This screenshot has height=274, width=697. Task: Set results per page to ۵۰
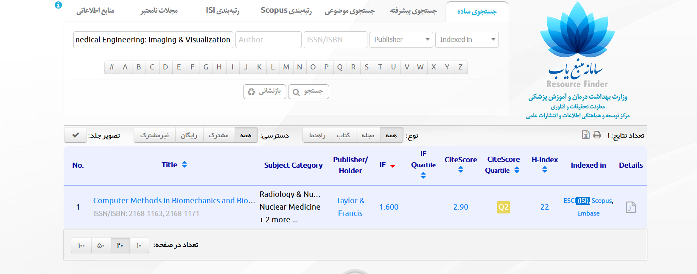[x=101, y=245]
